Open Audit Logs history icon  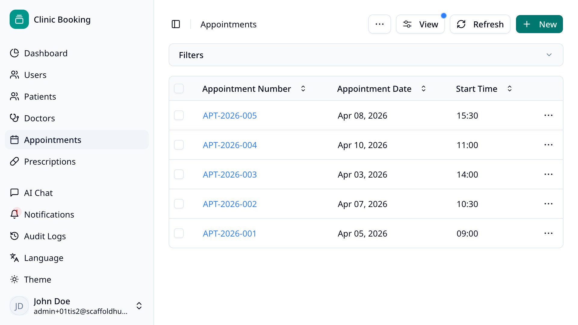(x=14, y=236)
